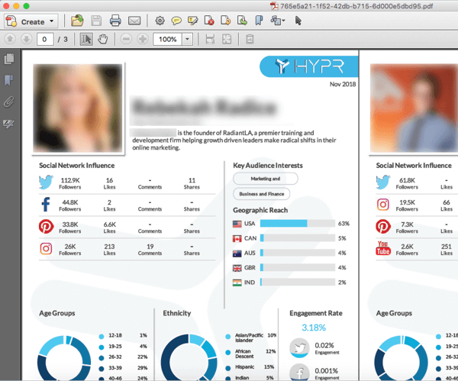This screenshot has width=458, height=381.
Task: Click the Nov 2018 date text
Action: point(343,84)
